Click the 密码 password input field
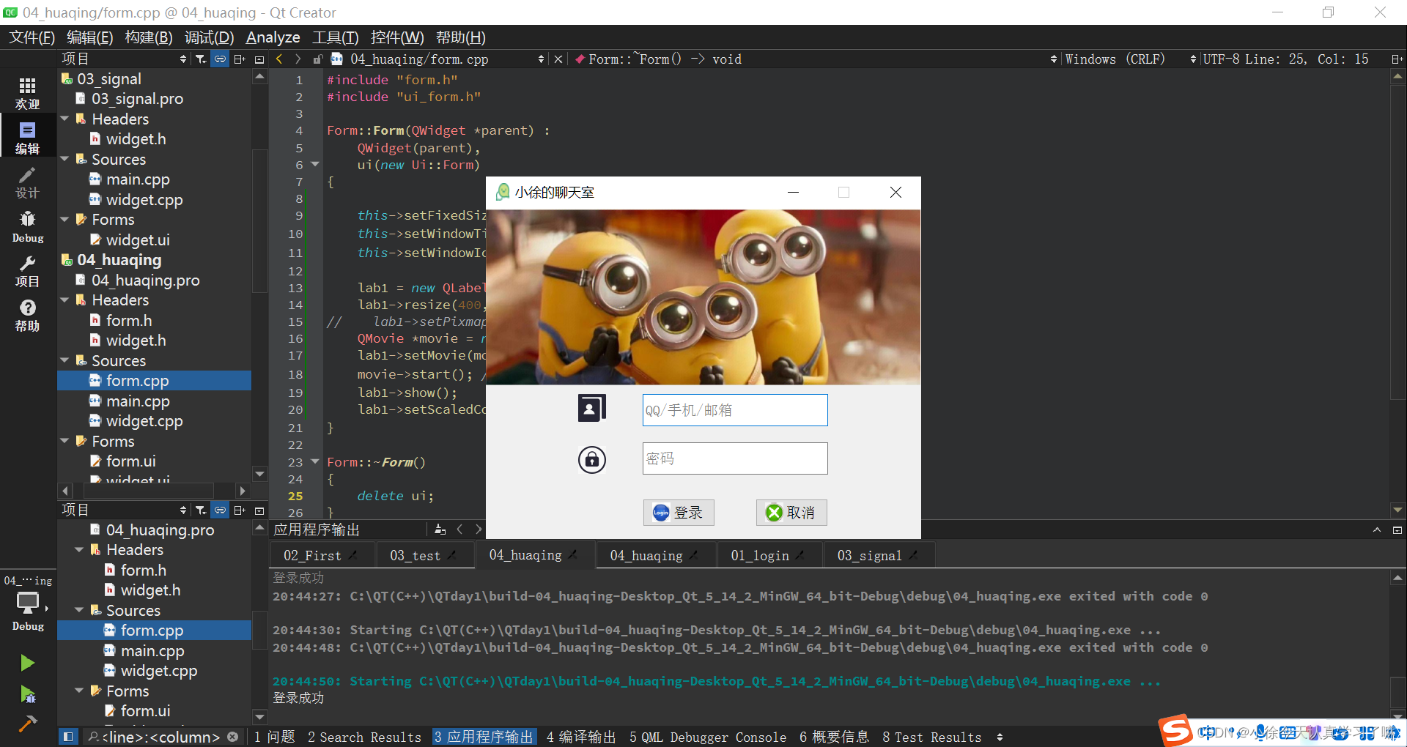Screen dimensions: 1407x747 [x=735, y=458]
